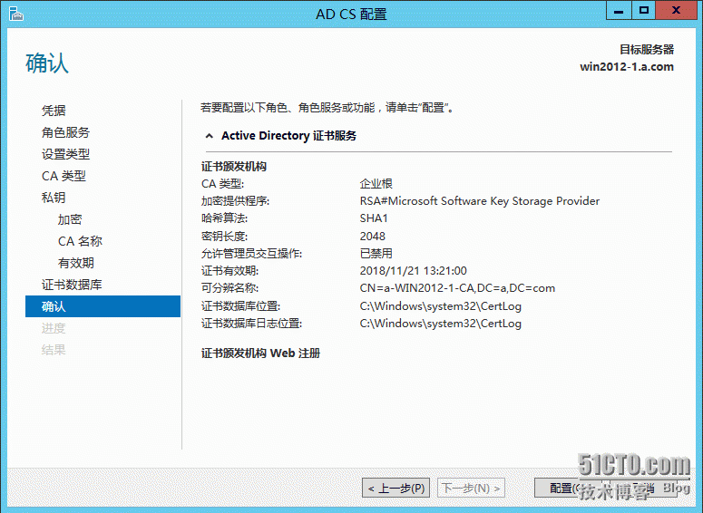Click the validity date 2018/11/21 13:21:00

[x=414, y=271]
